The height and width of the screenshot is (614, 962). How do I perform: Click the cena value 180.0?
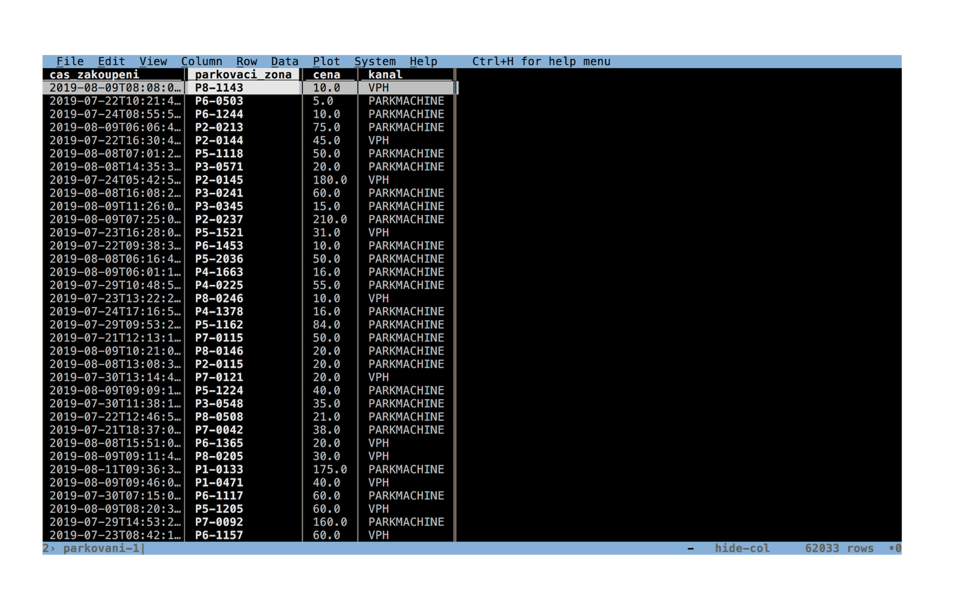[x=330, y=180]
